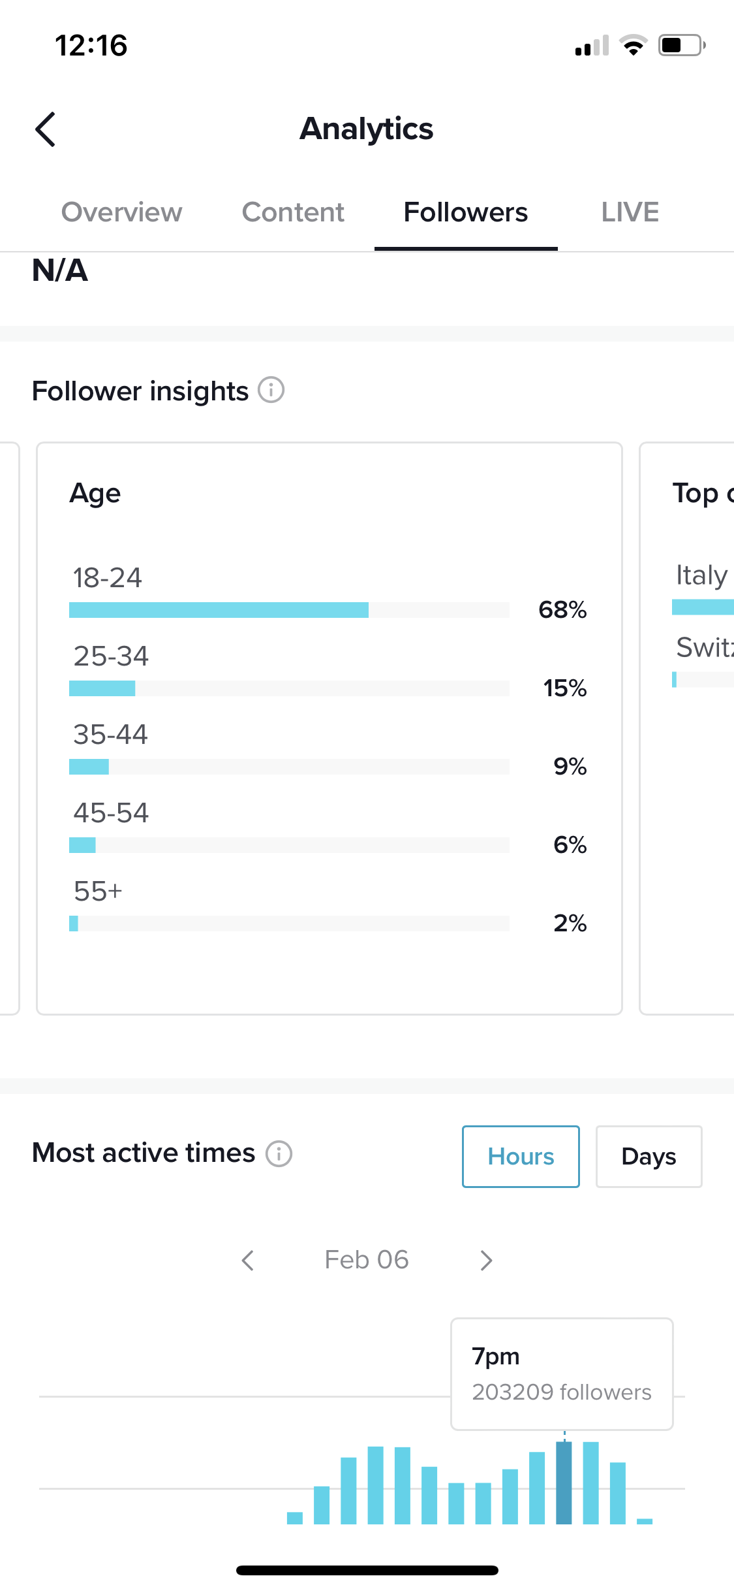Tap the 7pm followers tooltip
Viewport: 734px width, 1591px height.
(x=562, y=1374)
